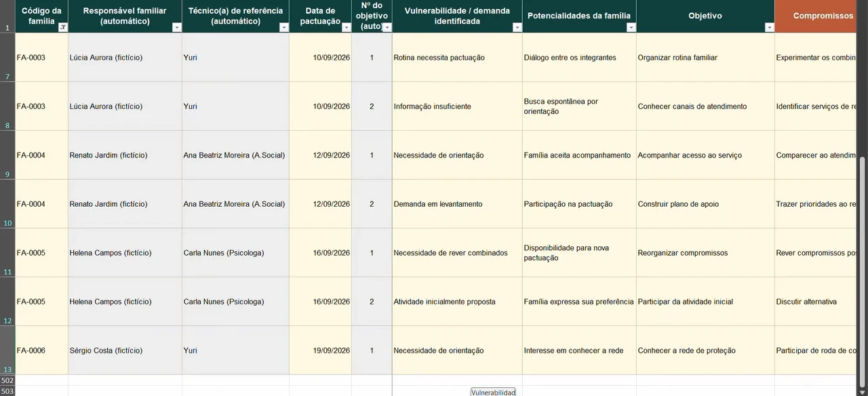Viewport: 868px width, 396px height.
Task: Select the cell 'Participação na pactuação'
Action: pos(579,204)
